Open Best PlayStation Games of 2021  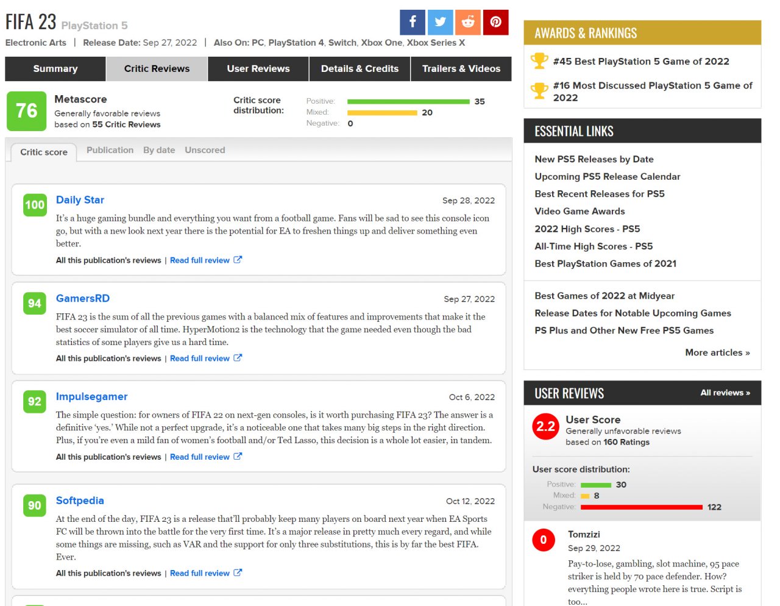coord(606,263)
